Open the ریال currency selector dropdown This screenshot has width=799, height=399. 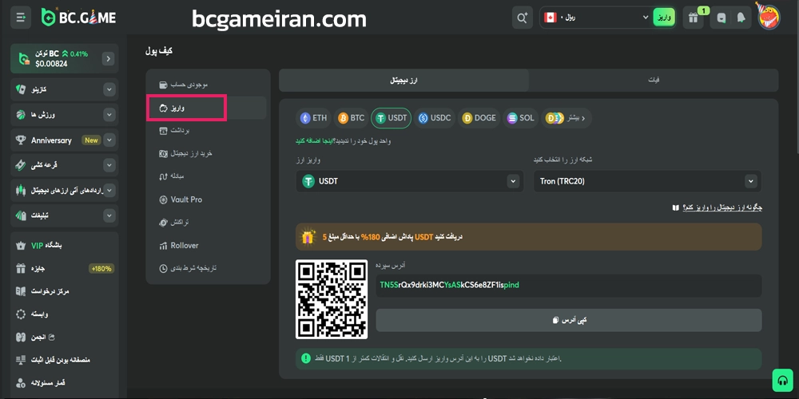point(596,18)
